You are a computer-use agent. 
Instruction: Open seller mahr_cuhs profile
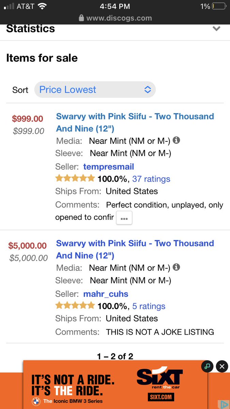(106, 294)
